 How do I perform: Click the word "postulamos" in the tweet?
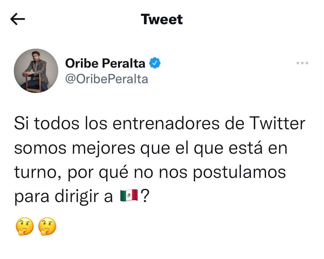coord(239,173)
